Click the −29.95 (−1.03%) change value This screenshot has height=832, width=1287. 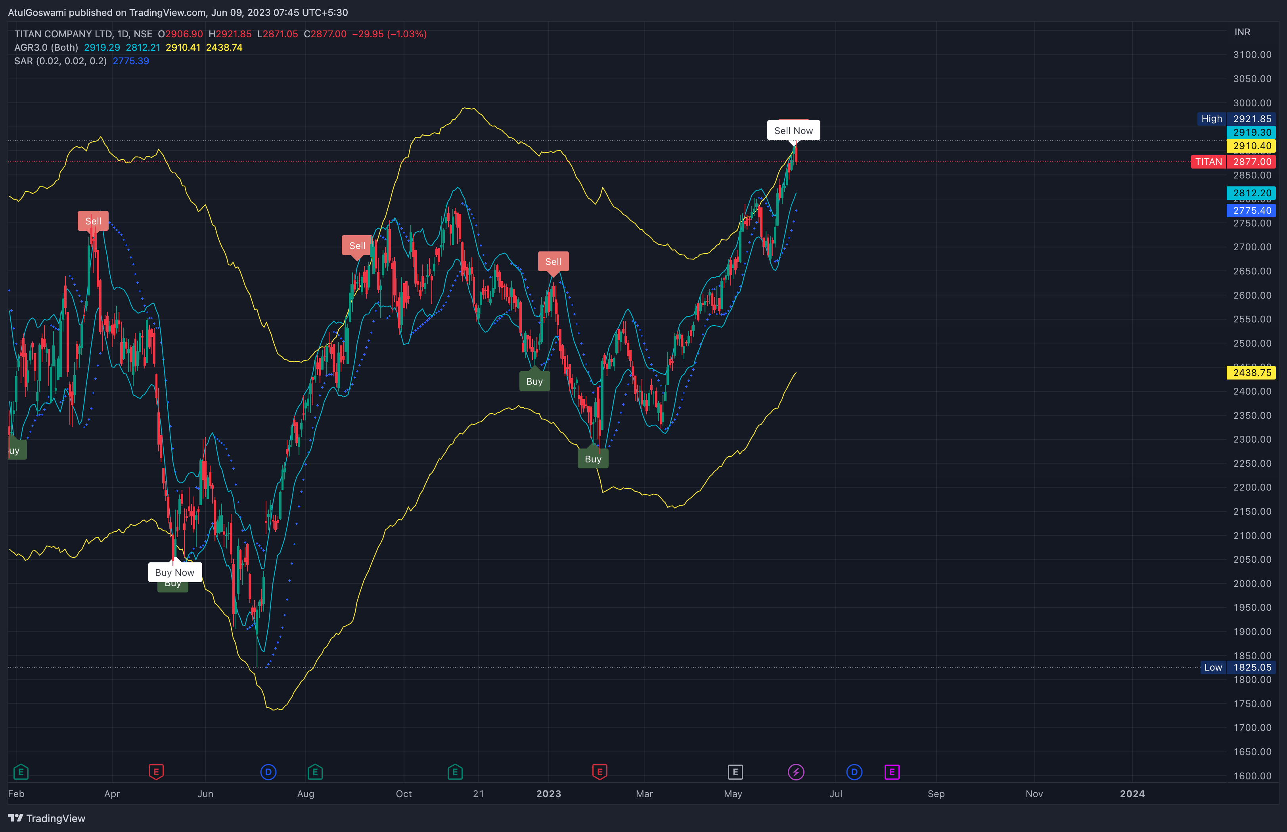pos(389,33)
